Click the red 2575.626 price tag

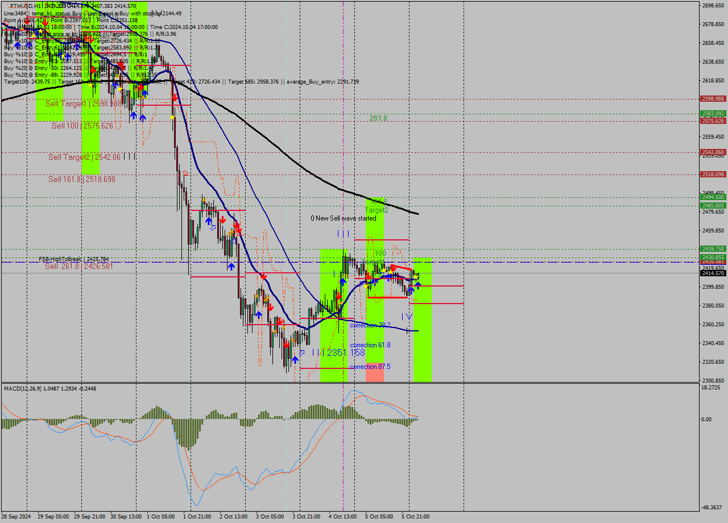(713, 121)
